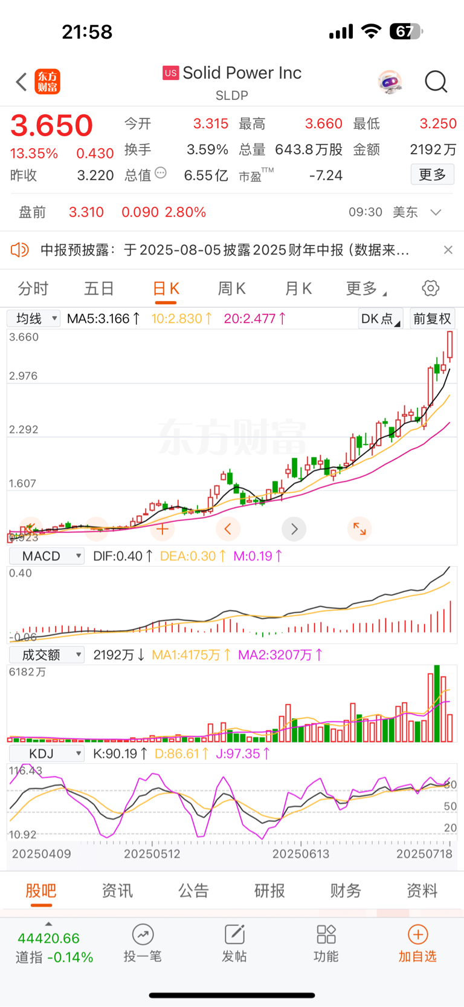Toggle 前复权 price adjustment
This screenshot has width=464, height=1007.
(x=432, y=319)
